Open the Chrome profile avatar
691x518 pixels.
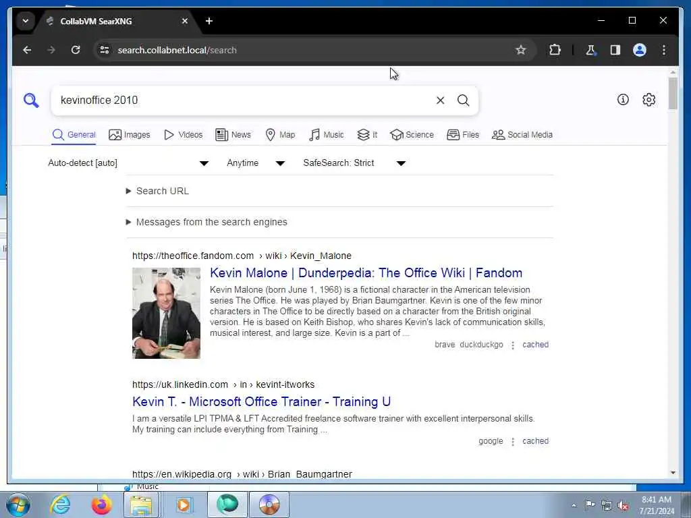pos(640,50)
